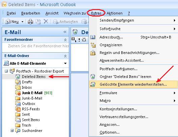Close the open Extras menu

96,13
